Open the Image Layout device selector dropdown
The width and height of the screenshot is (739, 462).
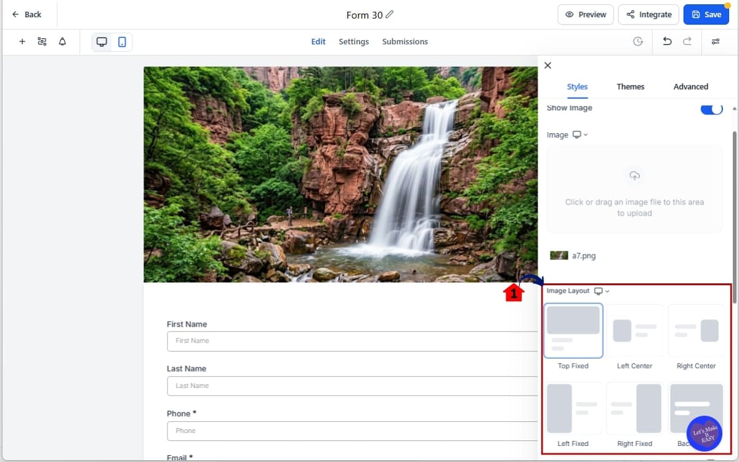tap(600, 291)
